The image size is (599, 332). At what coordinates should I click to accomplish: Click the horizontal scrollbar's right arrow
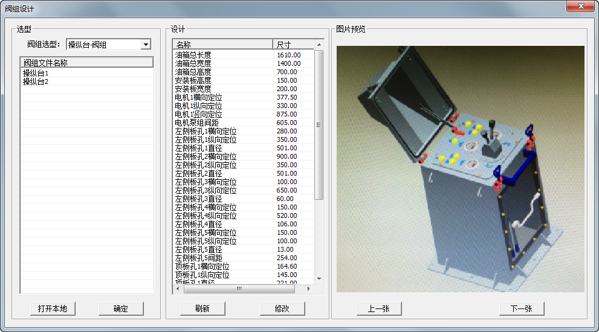309,289
